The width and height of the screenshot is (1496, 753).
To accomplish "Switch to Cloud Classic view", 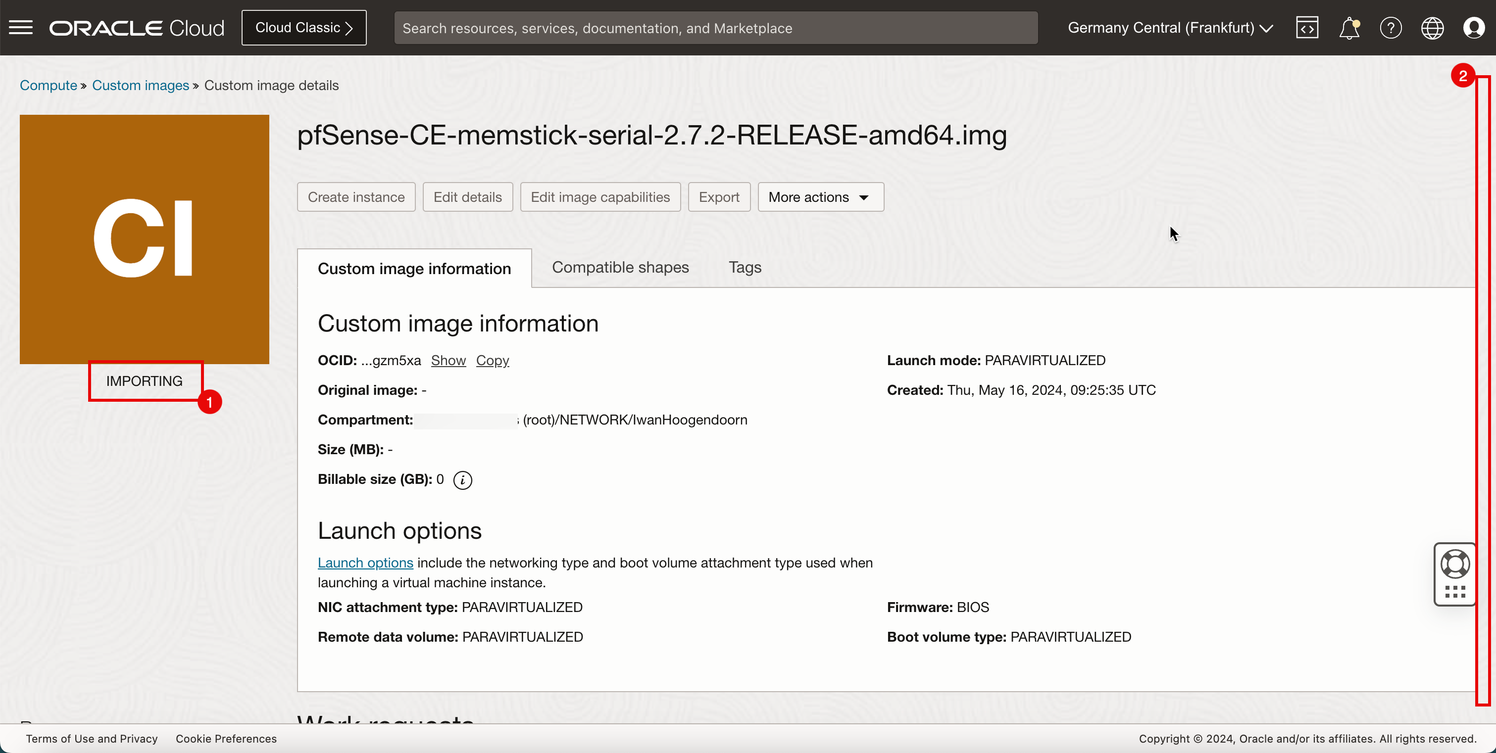I will click(304, 28).
